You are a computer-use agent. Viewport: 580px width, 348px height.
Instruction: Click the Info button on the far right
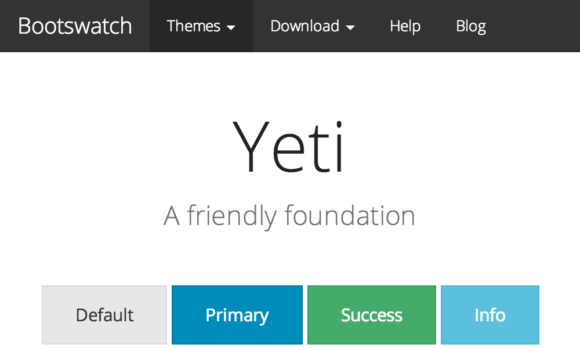coord(490,314)
